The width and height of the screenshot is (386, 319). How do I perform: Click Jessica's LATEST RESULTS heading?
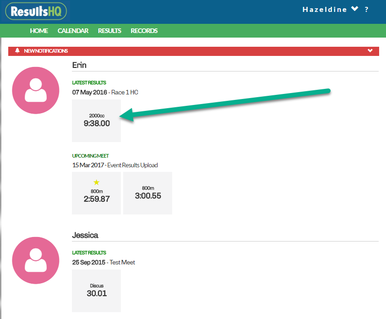coord(89,253)
